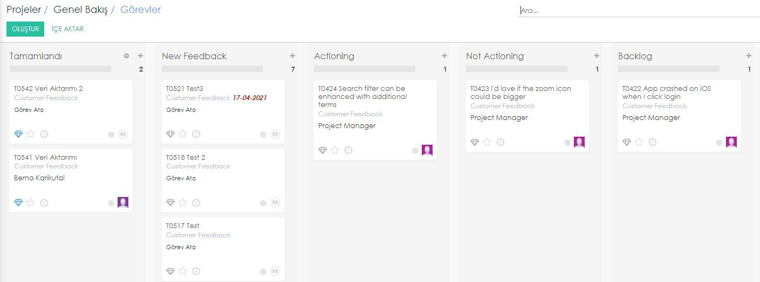
Task: Click deadline date 17-04-2021 on T0521
Action: [x=250, y=98]
